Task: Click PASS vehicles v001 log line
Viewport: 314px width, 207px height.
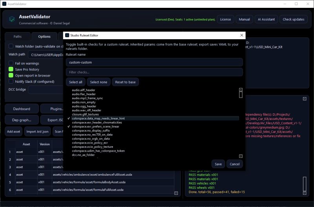Action: click(x=202, y=183)
